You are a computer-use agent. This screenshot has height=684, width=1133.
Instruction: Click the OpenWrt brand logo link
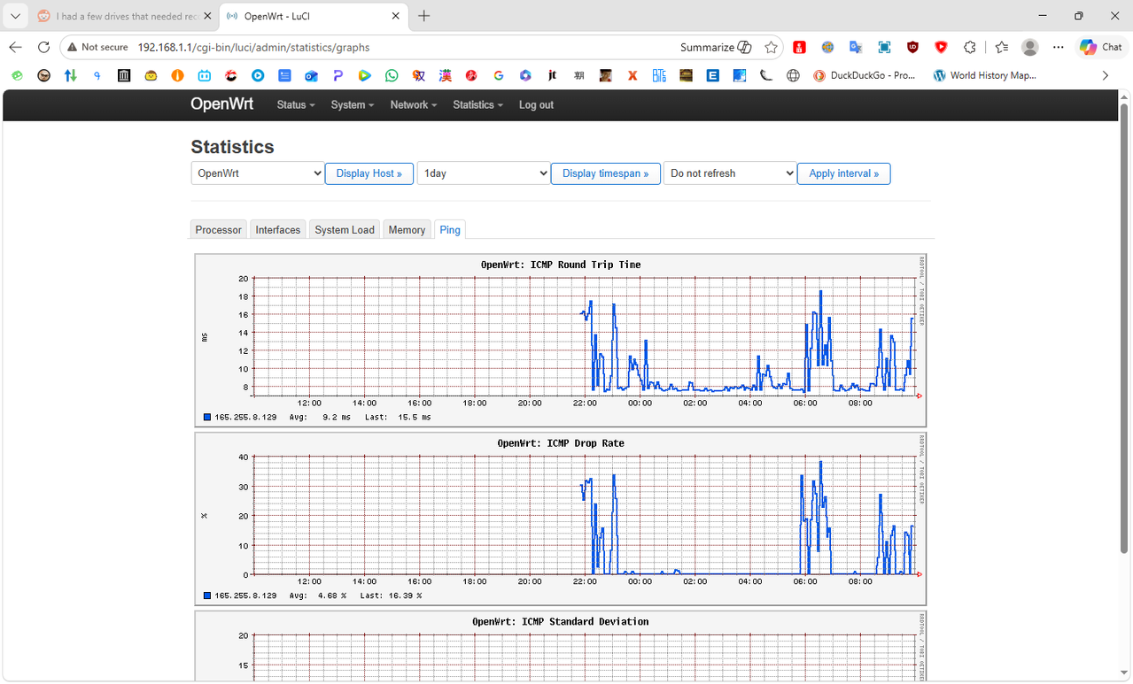pos(221,104)
